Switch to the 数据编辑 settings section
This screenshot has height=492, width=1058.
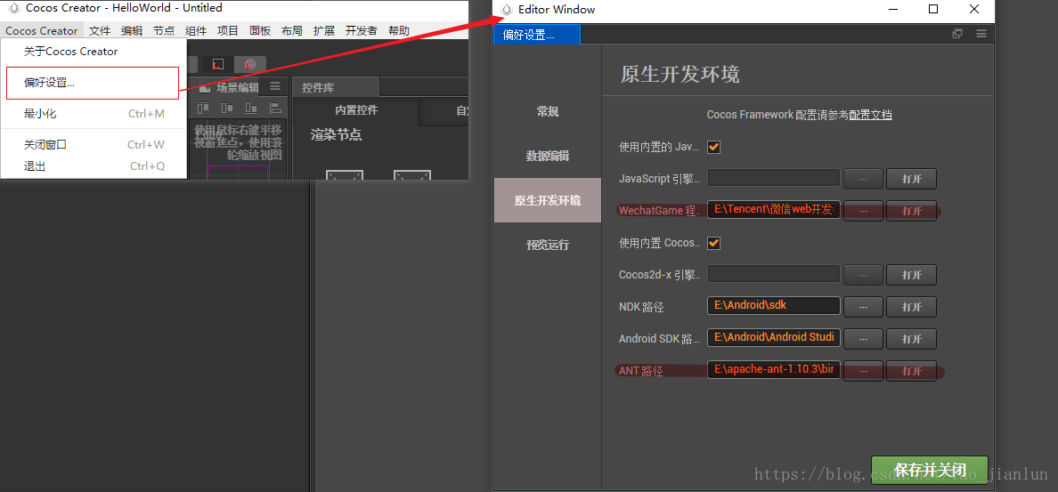547,156
